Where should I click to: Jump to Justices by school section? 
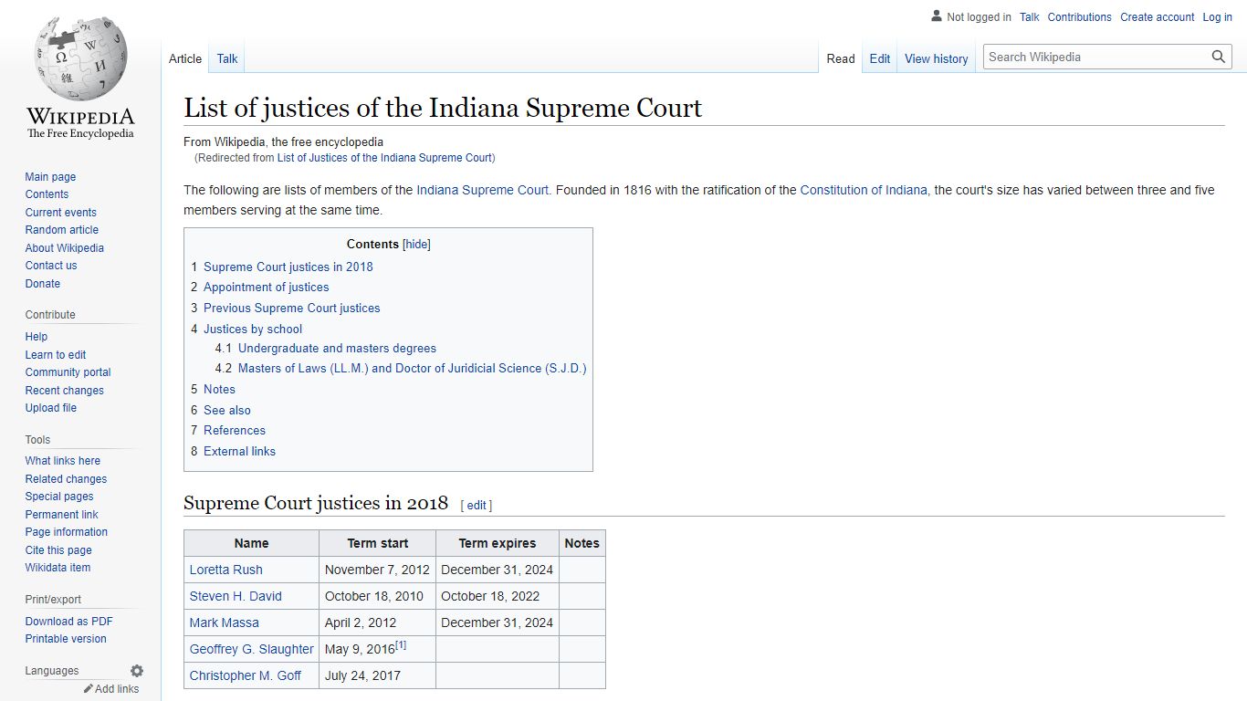(x=253, y=329)
